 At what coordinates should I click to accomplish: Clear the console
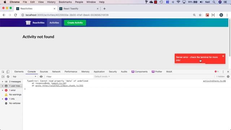coord(8,77)
